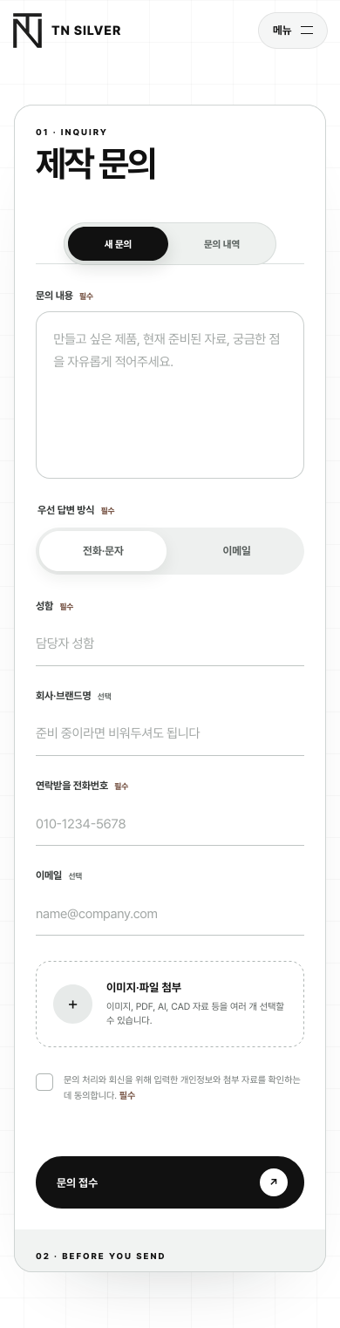Focus the 문의 내용 text area
This screenshot has height=1328, width=340.
(x=170, y=395)
